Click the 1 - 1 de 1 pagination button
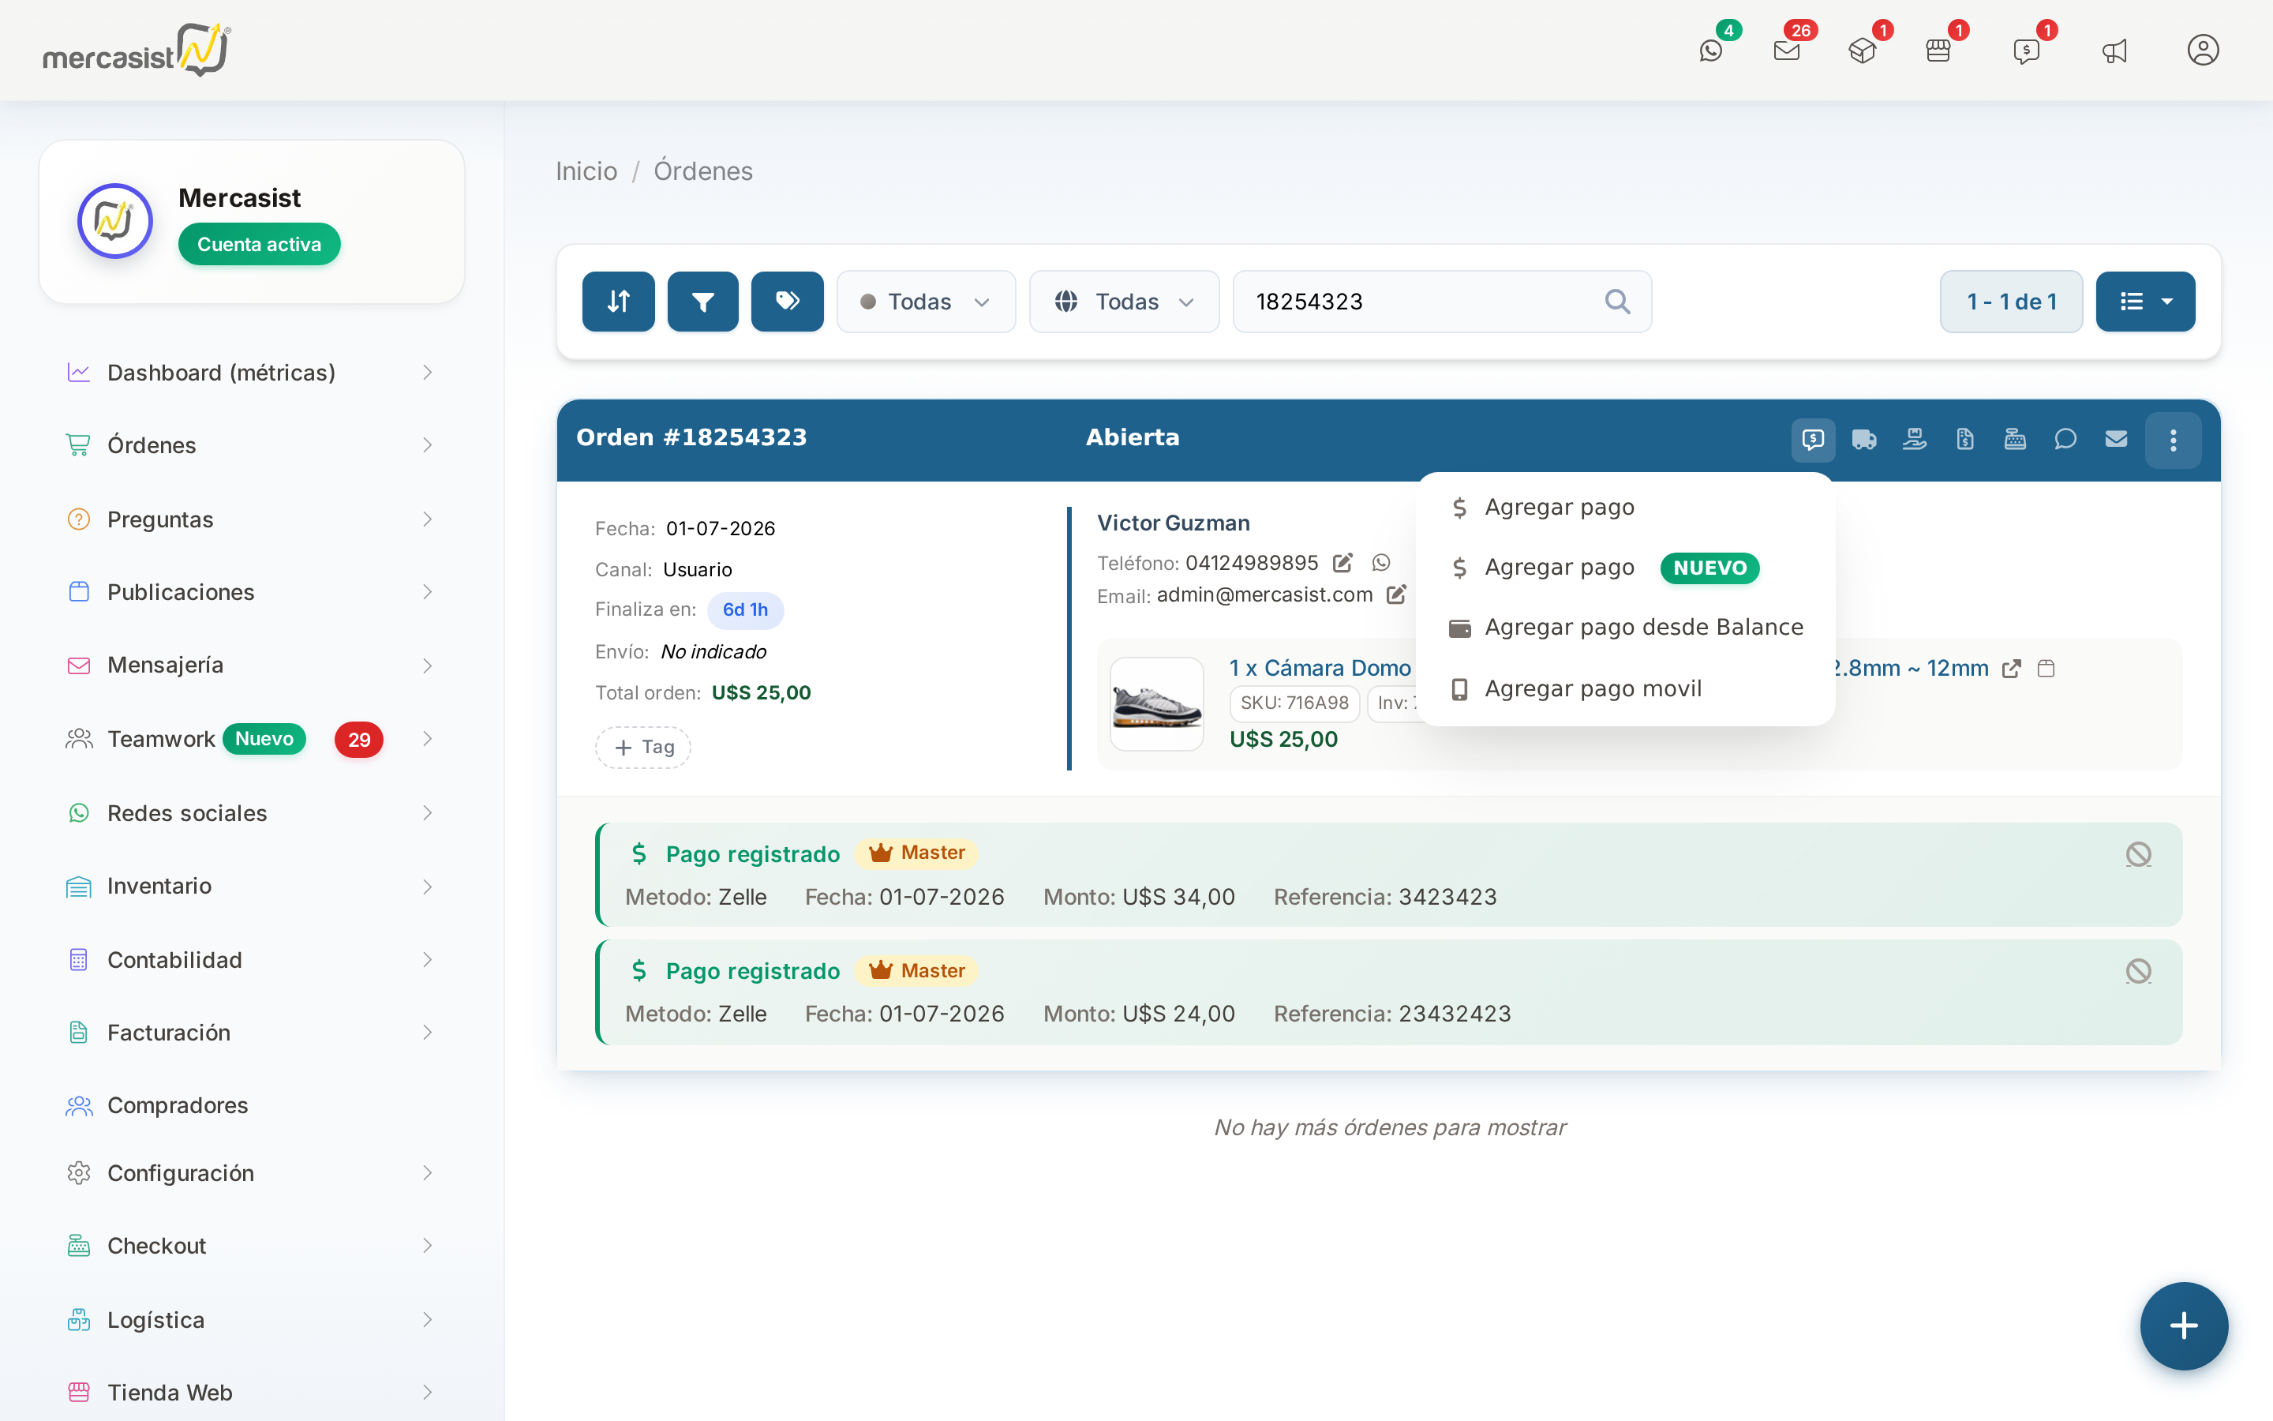The image size is (2273, 1421). (x=2011, y=302)
